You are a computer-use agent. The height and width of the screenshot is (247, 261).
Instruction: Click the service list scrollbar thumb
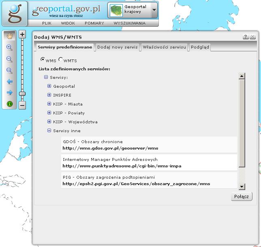242,123
